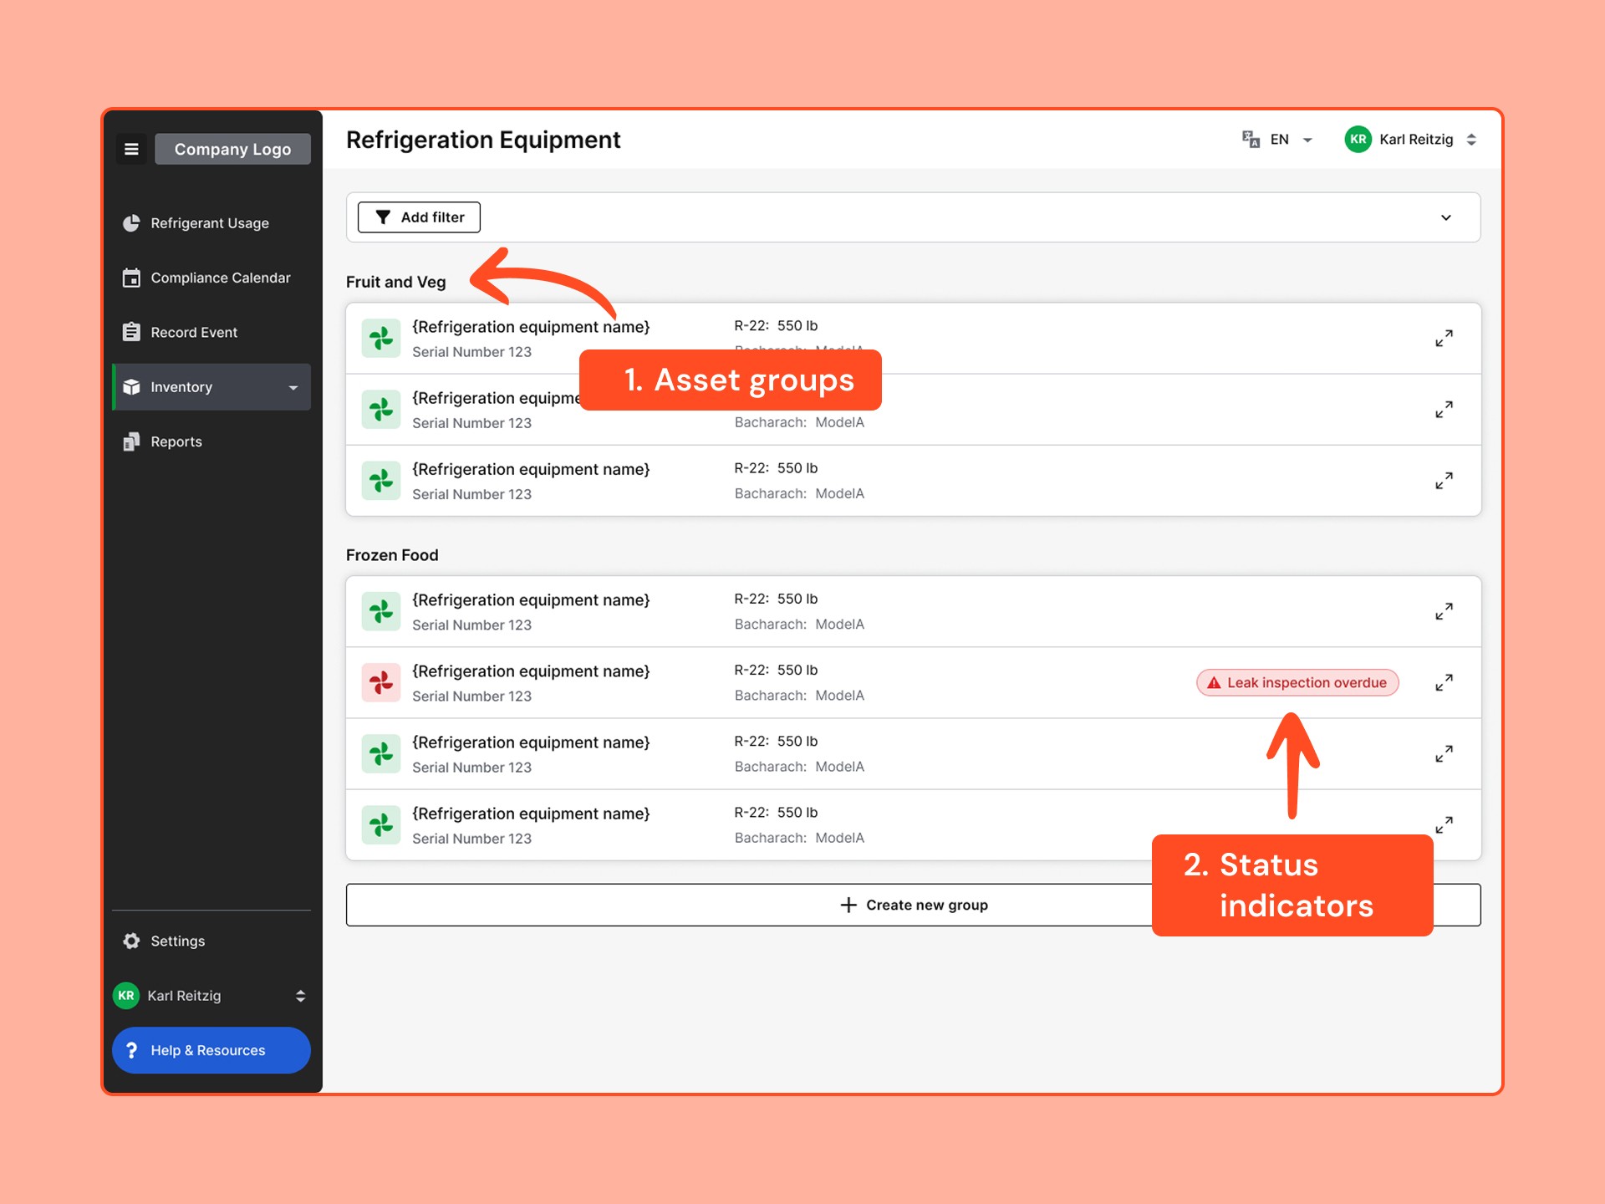Viewport: 1605px width, 1204px height.
Task: Click the hamburger menu icon in sidebar
Action: click(131, 149)
